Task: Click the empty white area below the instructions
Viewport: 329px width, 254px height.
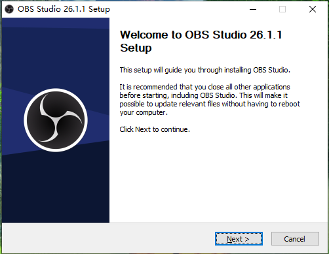Action: 218,178
